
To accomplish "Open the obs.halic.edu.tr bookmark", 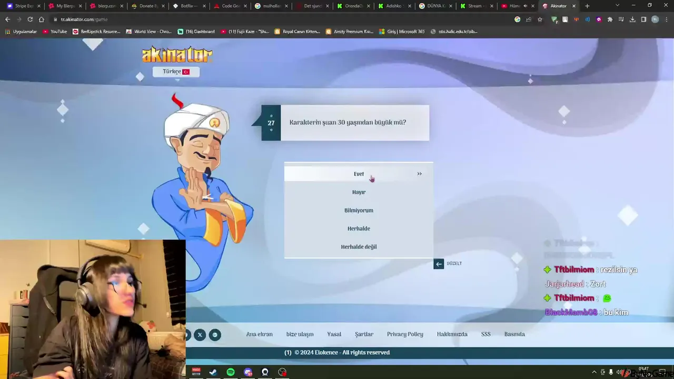I will (x=454, y=32).
